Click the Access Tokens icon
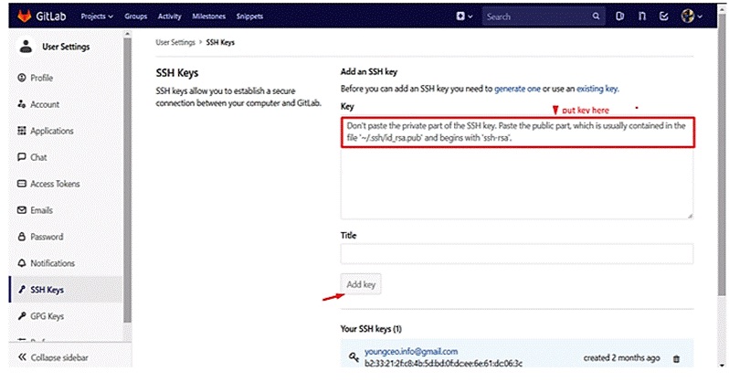 pos(22,184)
